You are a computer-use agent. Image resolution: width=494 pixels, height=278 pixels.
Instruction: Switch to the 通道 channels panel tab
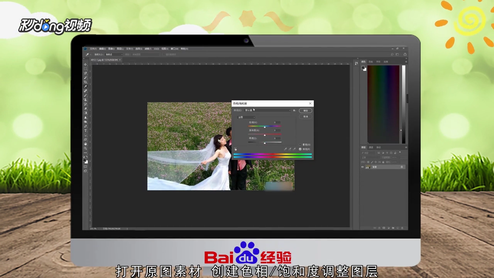coord(371,147)
